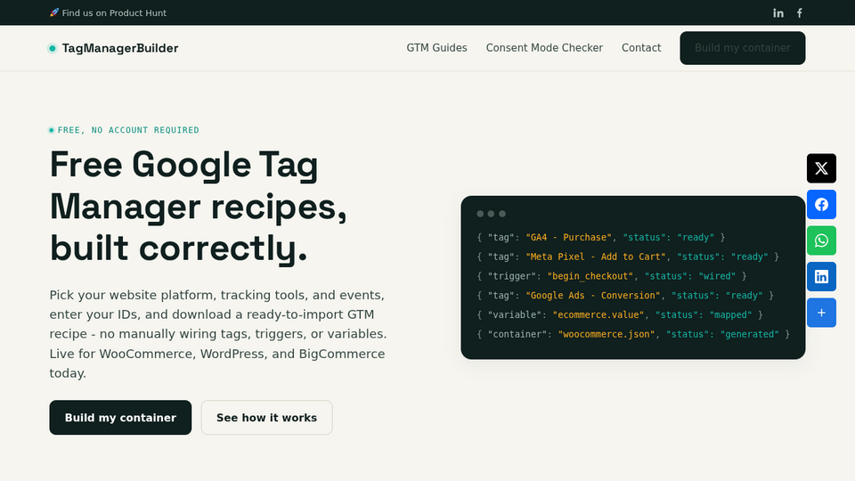Click the rocket emoji by Product Hunt
This screenshot has width=855, height=481.
pos(54,12)
